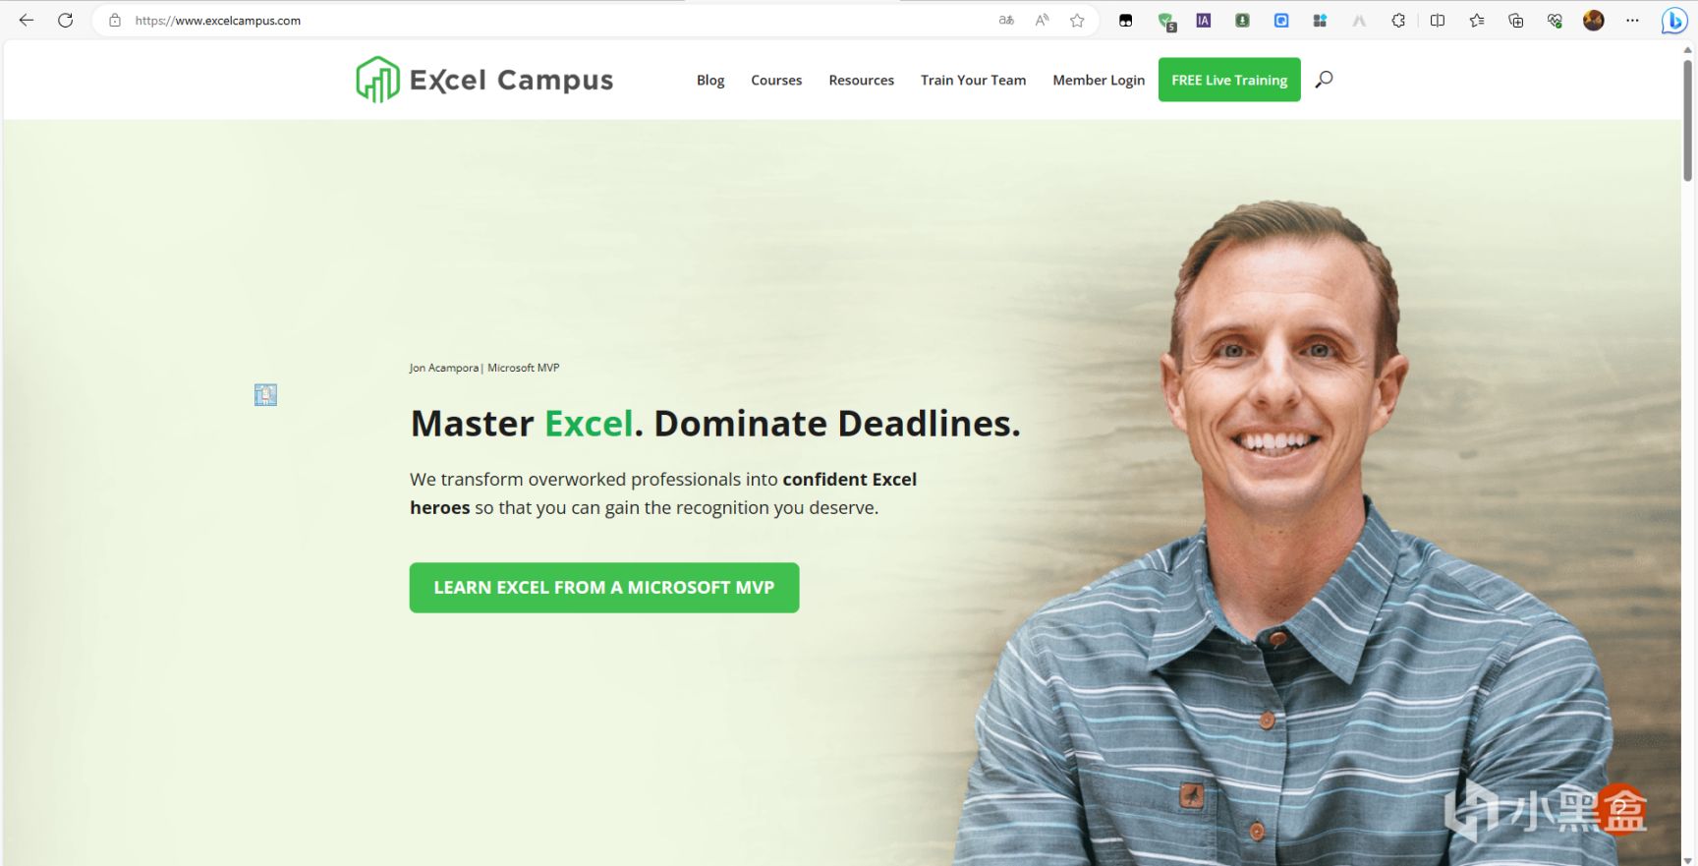Viewport: 1698px width, 866px height.
Task: Open the Collections icon
Action: coord(1515,20)
